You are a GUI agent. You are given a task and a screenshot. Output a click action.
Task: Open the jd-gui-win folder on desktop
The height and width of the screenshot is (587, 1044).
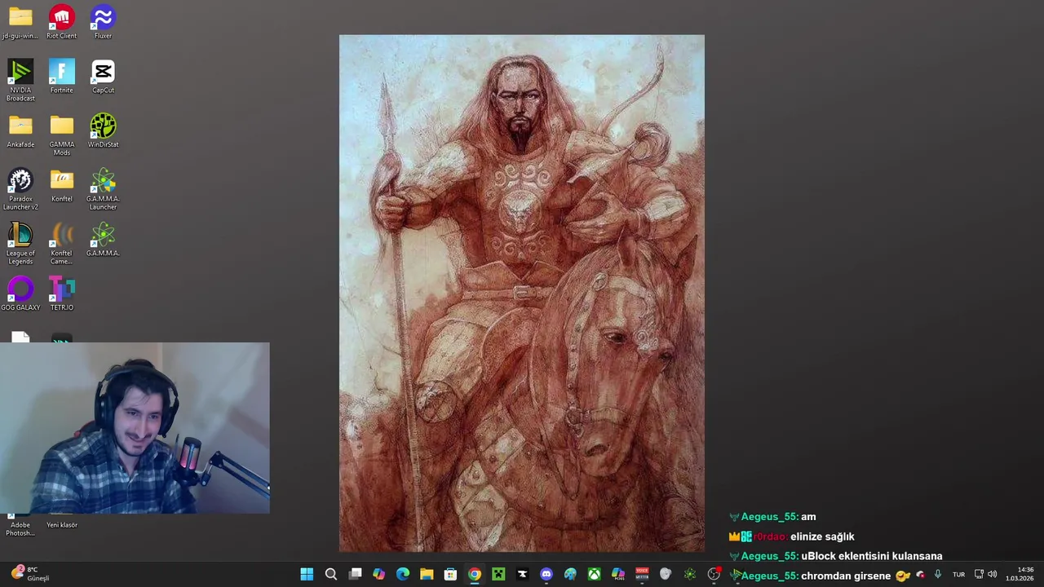(20, 23)
